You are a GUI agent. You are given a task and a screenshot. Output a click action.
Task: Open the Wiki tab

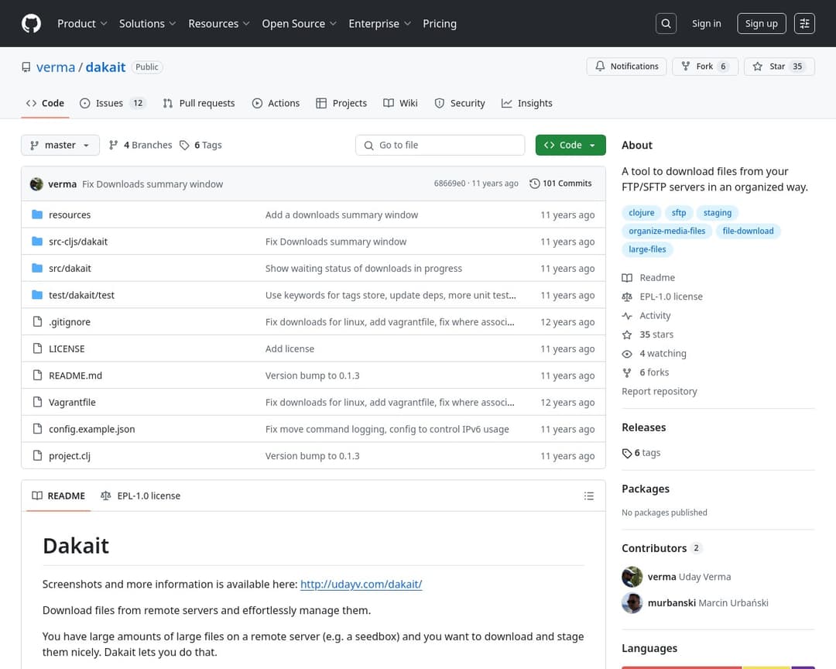400,103
